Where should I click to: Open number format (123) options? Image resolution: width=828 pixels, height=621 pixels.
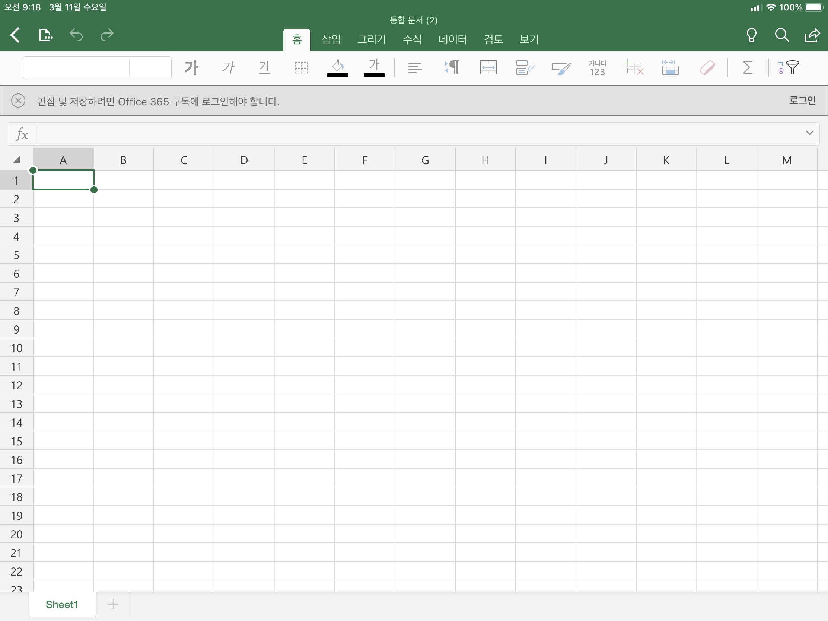click(x=597, y=68)
